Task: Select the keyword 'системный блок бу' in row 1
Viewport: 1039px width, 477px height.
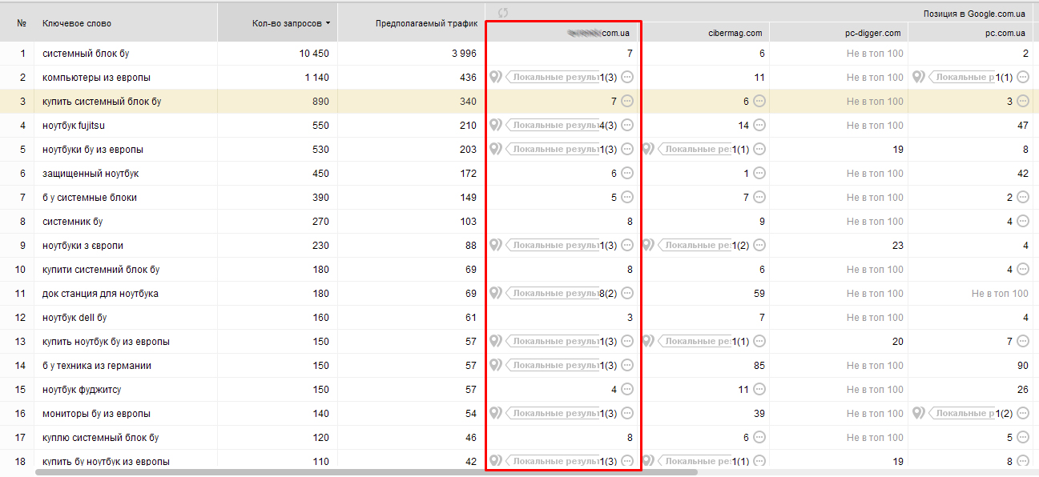Action: [x=86, y=54]
